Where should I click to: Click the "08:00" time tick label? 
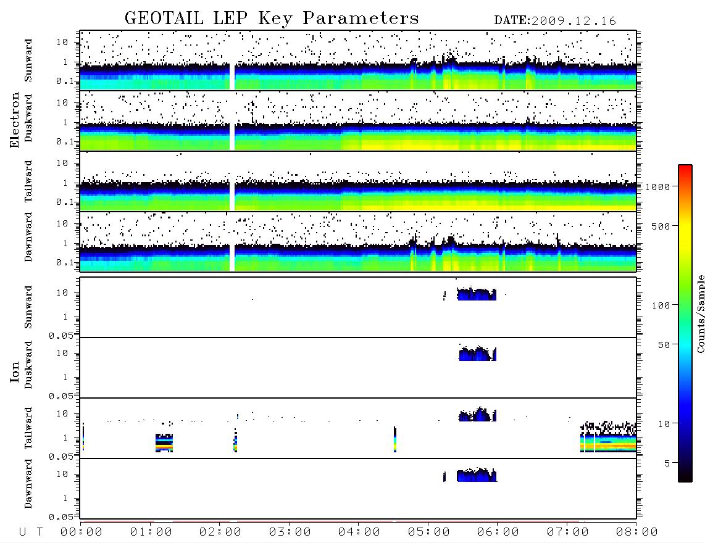point(636,533)
